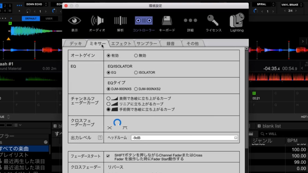Open the 表示 (View) preferences icon
308x173 pixels.
(74, 23)
